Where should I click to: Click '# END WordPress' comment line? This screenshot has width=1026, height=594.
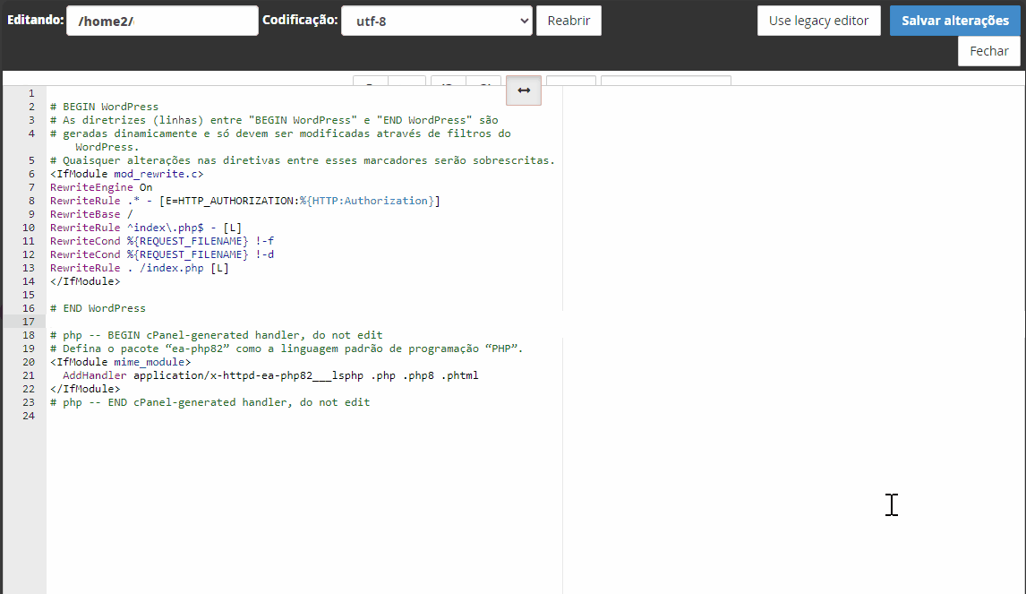(98, 308)
